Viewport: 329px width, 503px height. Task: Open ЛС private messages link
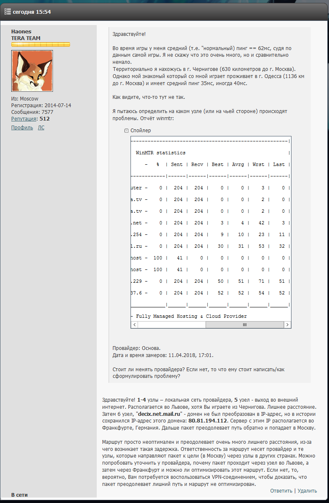(x=41, y=128)
